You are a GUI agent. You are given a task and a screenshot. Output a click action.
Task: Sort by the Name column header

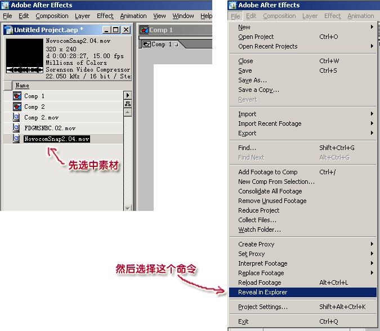[x=22, y=85]
